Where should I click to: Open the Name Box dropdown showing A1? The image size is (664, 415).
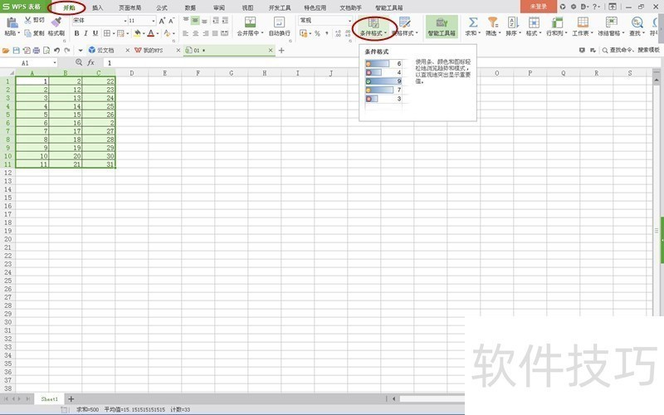point(55,63)
